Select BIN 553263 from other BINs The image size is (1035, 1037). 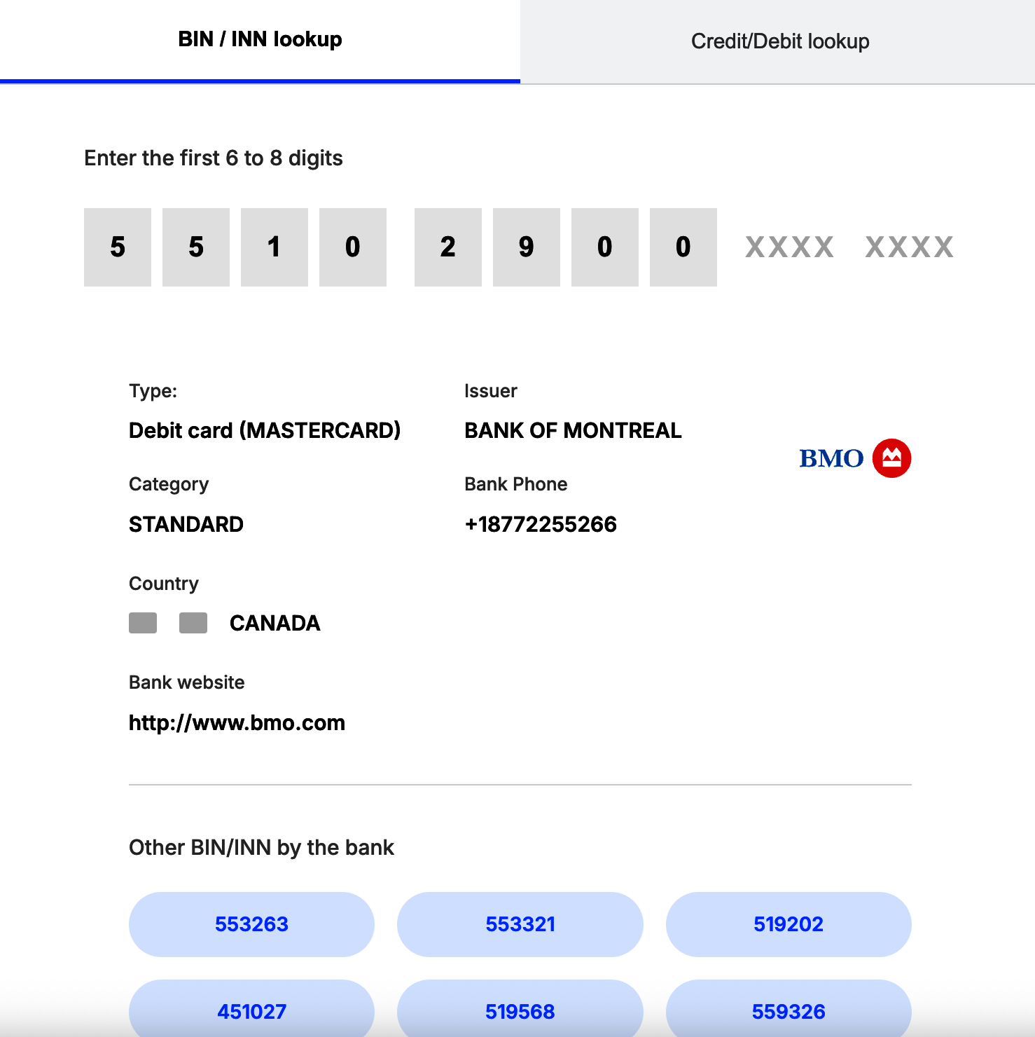click(251, 924)
